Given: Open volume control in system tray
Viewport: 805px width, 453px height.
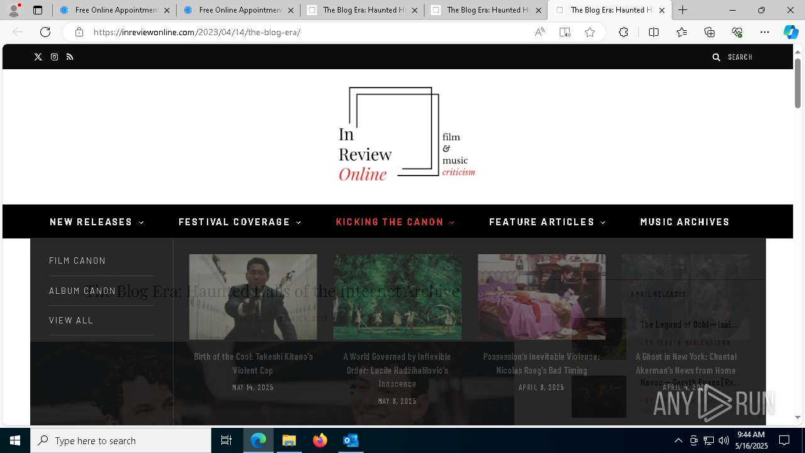Looking at the screenshot, I should [724, 440].
